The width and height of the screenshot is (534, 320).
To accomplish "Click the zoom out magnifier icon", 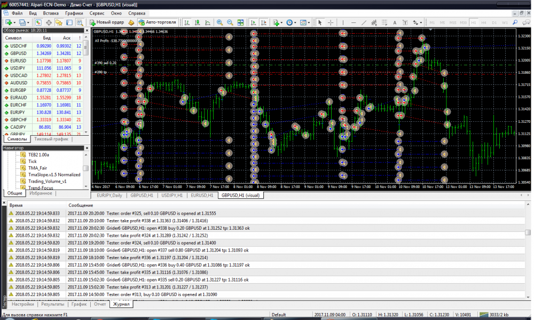I will click(230, 22).
